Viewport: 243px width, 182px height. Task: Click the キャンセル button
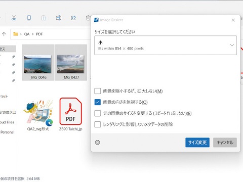point(225,143)
